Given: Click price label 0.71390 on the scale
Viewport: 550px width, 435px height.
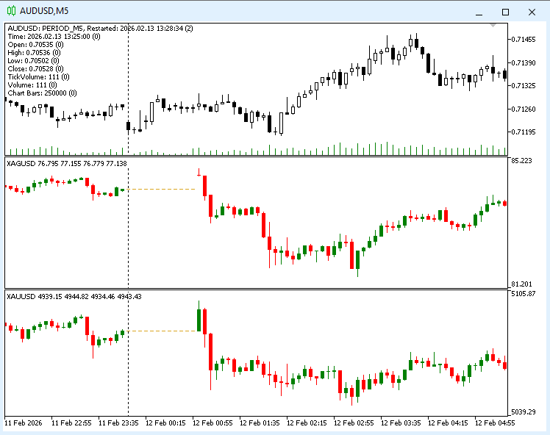Looking at the screenshot, I should [524, 62].
